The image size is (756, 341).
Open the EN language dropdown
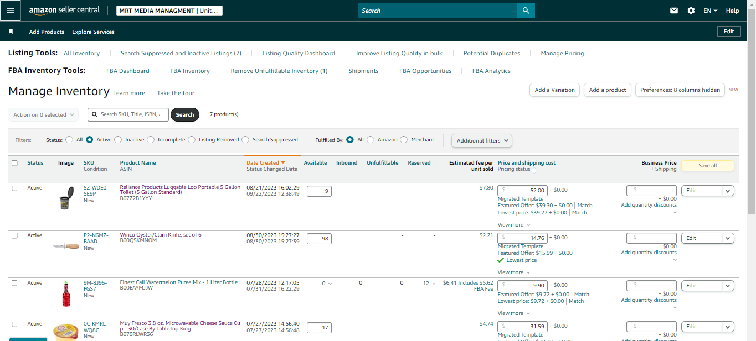710,11
